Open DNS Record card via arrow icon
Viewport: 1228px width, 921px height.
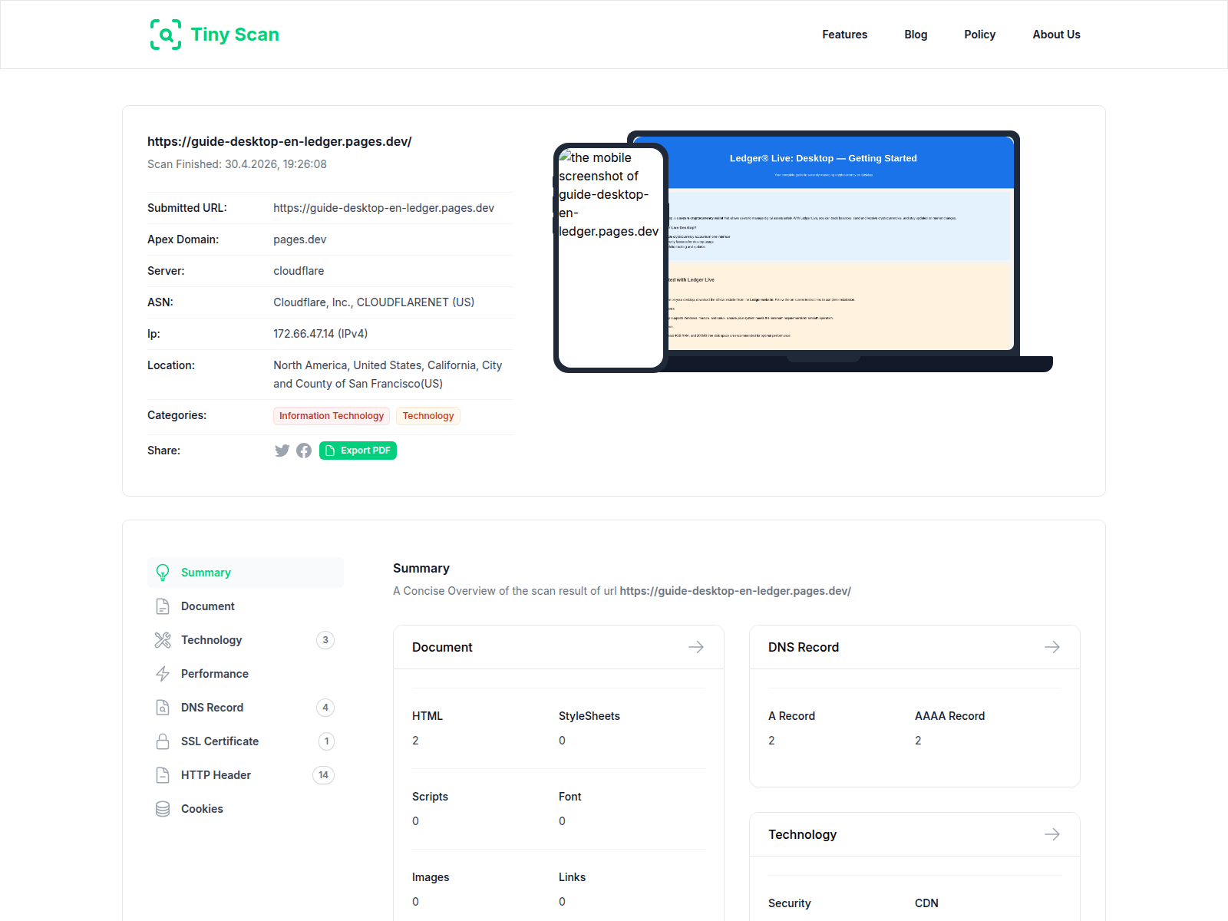(x=1052, y=647)
